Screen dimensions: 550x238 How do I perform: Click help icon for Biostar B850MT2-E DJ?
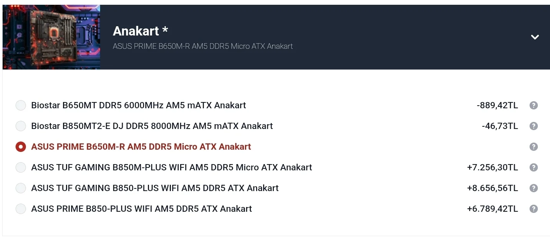[533, 126]
